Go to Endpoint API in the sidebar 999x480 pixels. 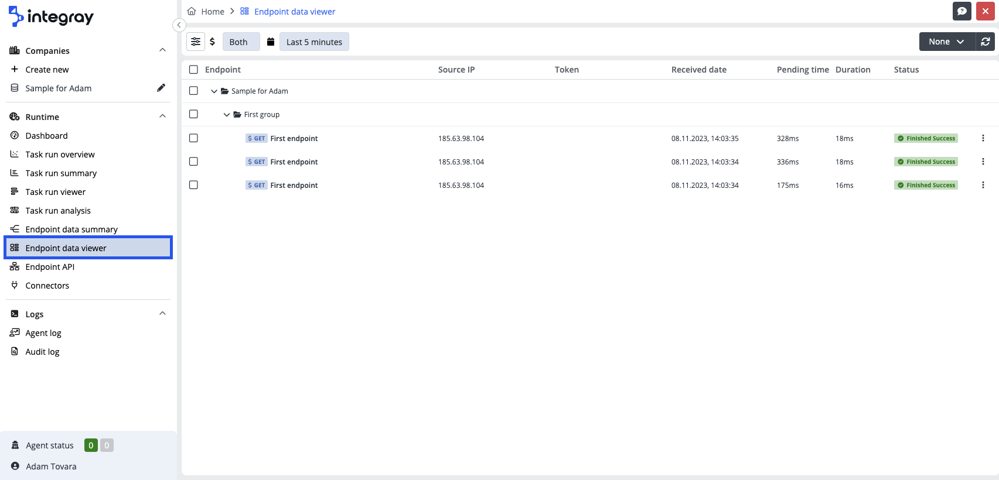tap(50, 267)
